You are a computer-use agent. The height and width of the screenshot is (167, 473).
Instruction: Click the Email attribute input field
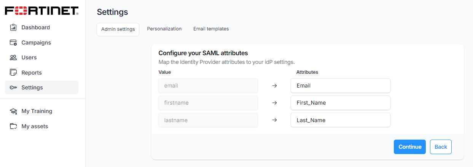coord(340,86)
